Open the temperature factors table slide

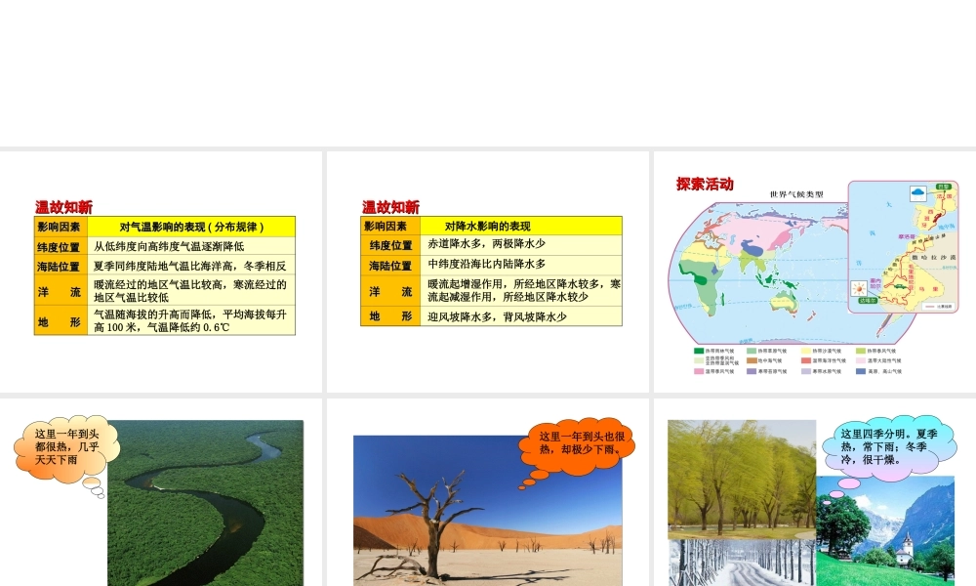[161, 272]
